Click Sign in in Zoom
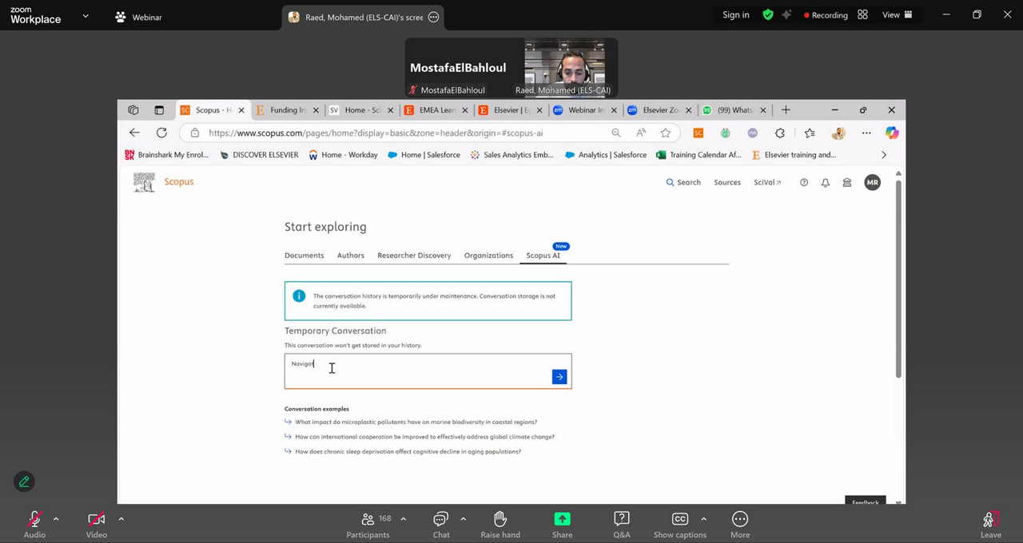The width and height of the screenshot is (1023, 543). 736,15
